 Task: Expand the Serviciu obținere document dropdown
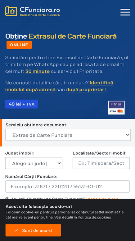coord(68,135)
